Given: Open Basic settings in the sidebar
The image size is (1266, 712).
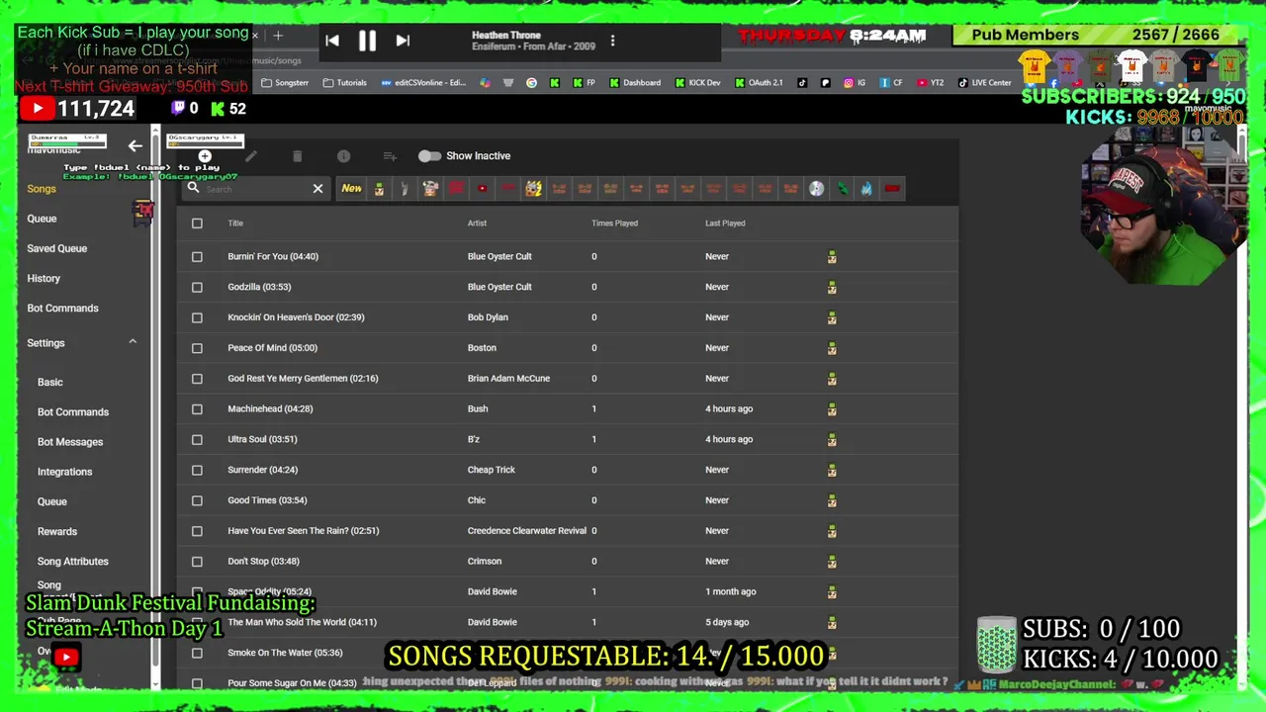Looking at the screenshot, I should [50, 383].
